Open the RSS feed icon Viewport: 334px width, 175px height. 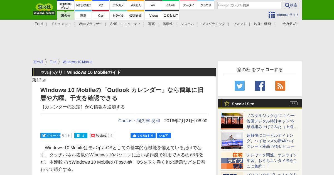280,86
